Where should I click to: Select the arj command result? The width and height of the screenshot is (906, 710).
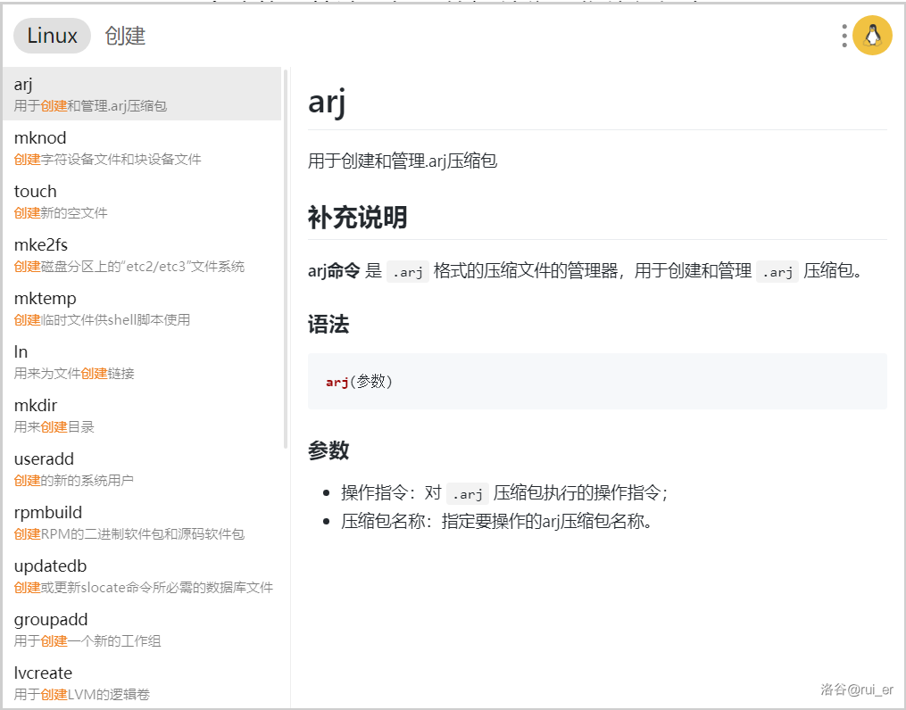tap(141, 94)
